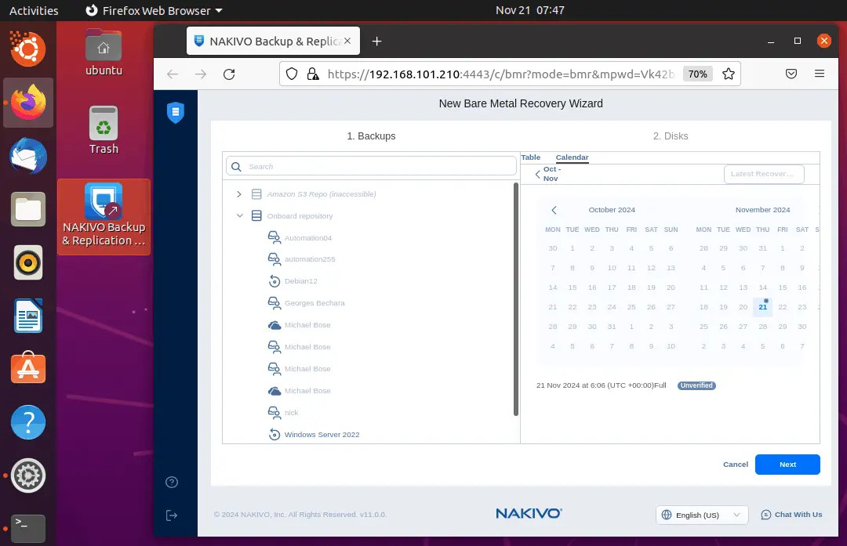
Task: Click the Amazon S3 Repo repository icon
Action: [x=256, y=193]
